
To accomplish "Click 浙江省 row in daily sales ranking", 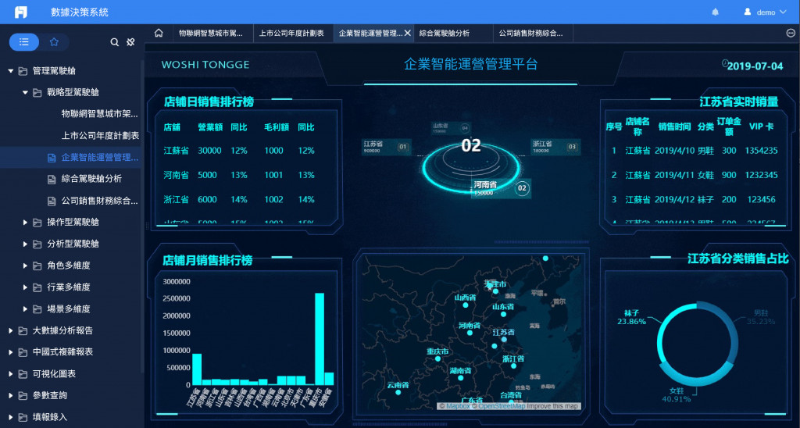I will 240,199.
